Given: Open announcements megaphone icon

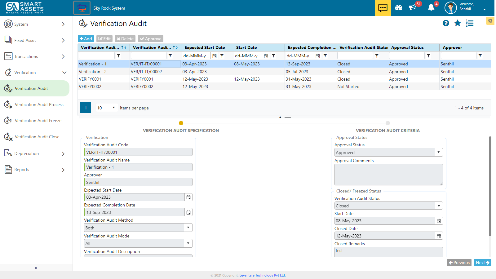Looking at the screenshot, I should (x=412, y=8).
